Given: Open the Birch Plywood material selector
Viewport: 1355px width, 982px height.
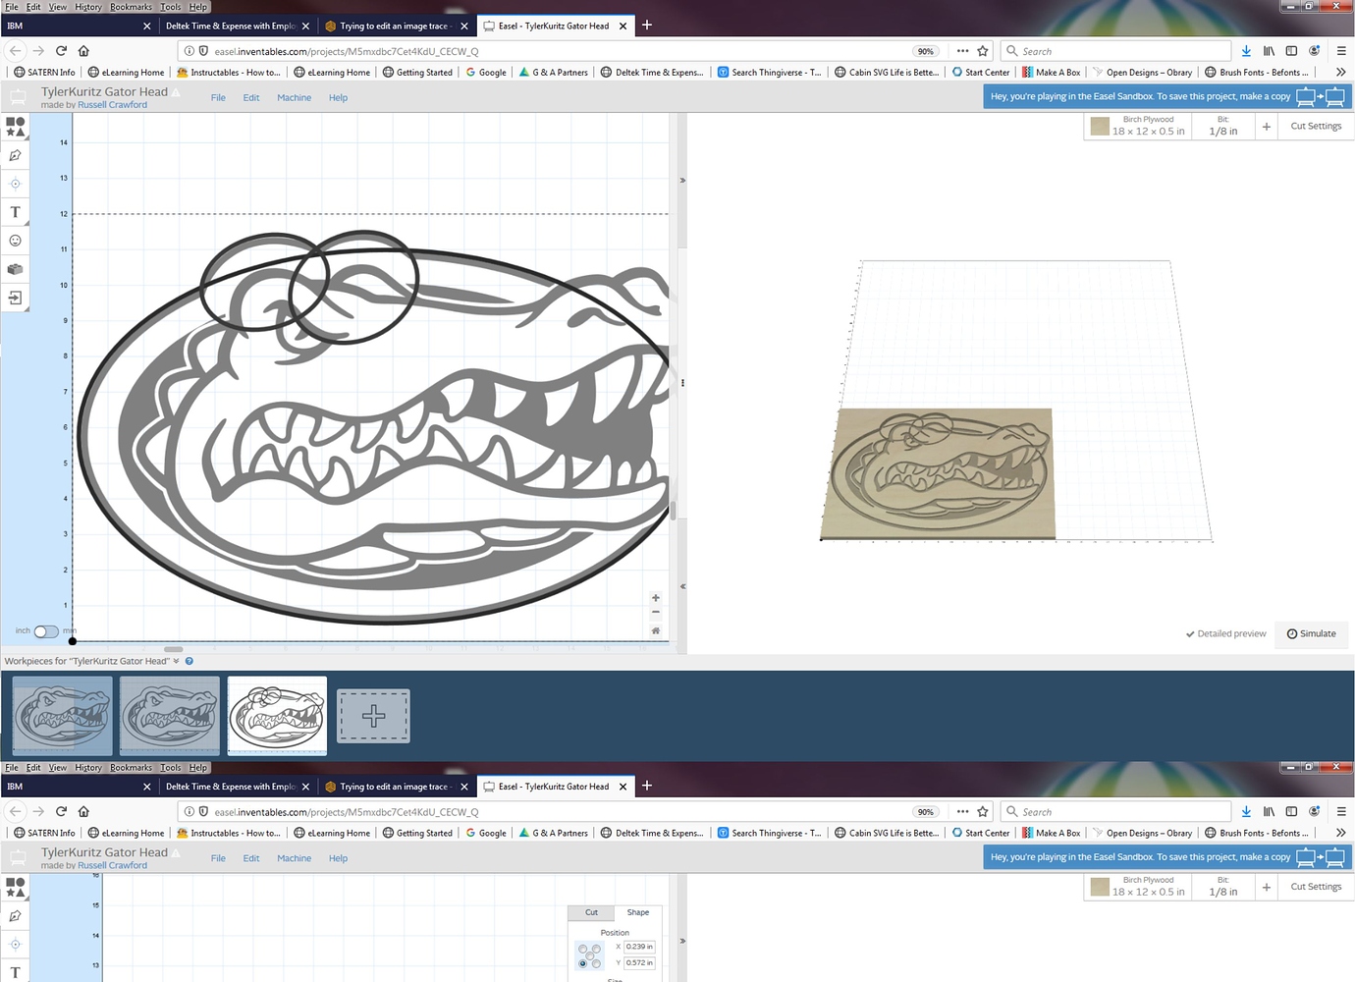Looking at the screenshot, I should point(1137,125).
